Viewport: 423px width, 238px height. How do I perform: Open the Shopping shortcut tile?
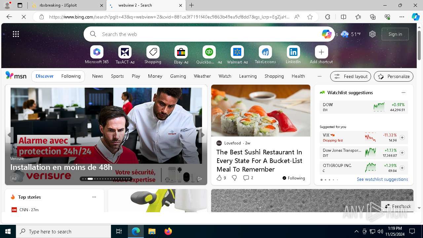(153, 55)
